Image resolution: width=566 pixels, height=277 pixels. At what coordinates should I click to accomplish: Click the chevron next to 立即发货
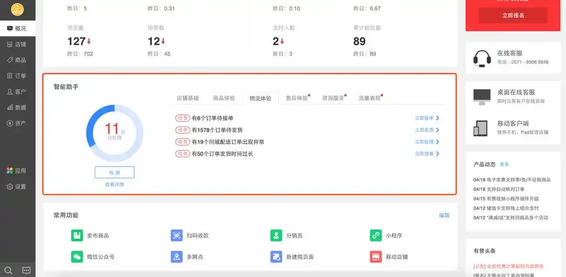pyautogui.click(x=437, y=130)
